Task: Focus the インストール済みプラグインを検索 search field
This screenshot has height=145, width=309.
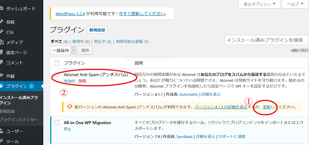Action: tap(267, 40)
